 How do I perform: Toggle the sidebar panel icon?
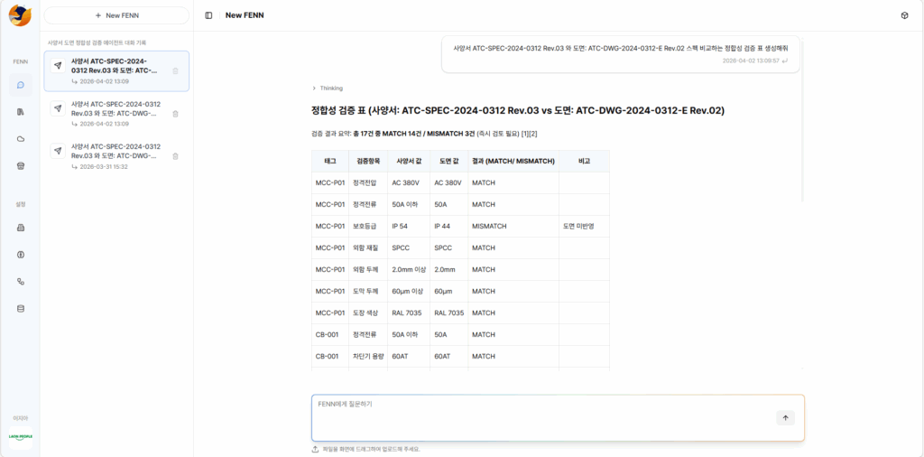[x=208, y=15]
